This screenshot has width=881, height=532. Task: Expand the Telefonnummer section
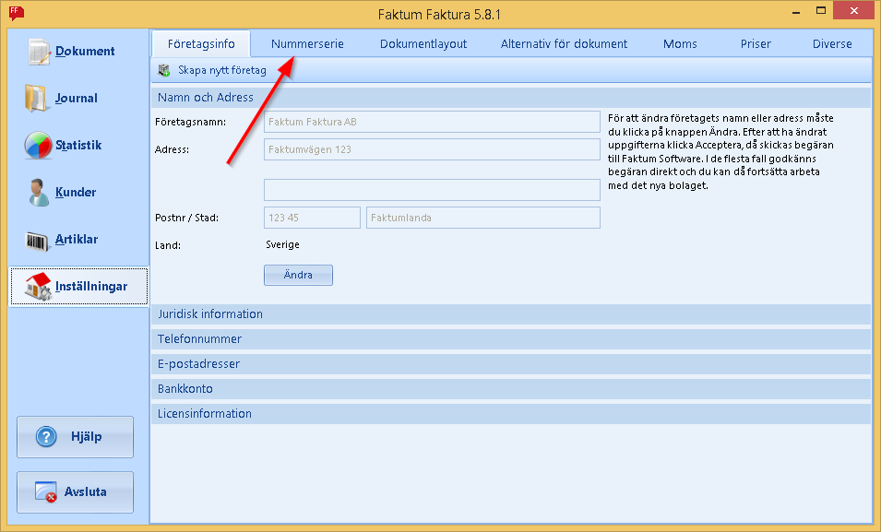click(511, 338)
